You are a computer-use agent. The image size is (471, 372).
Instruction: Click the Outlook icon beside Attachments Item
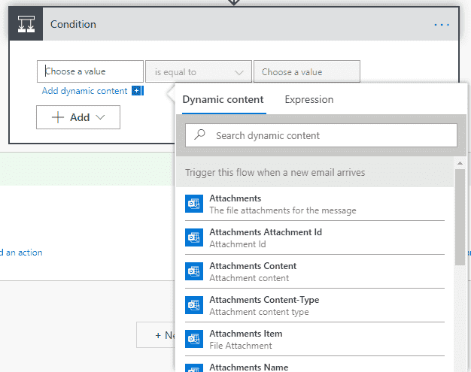[x=194, y=339]
